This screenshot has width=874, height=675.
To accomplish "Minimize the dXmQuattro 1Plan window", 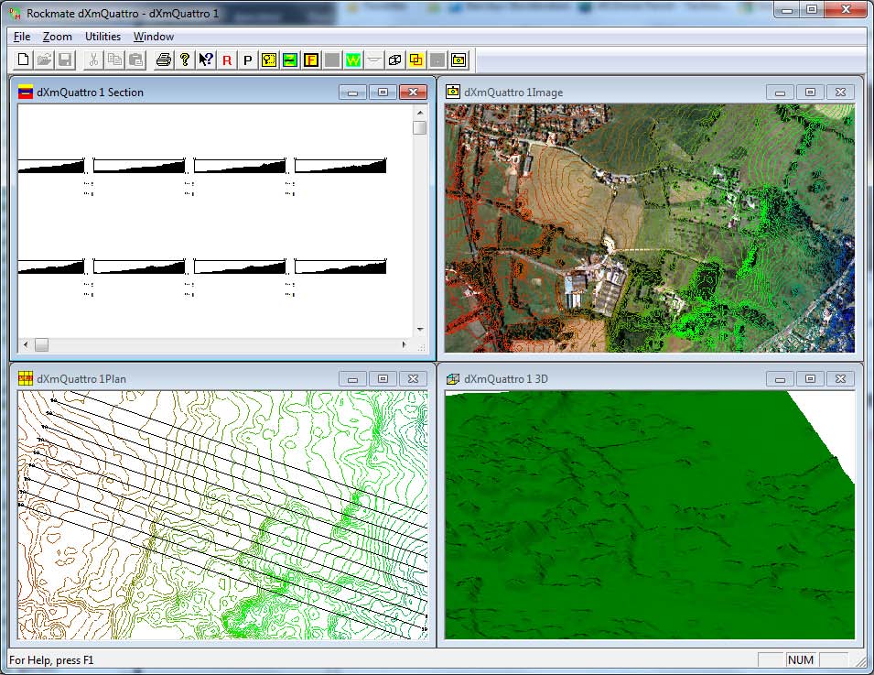I will tap(352, 378).
